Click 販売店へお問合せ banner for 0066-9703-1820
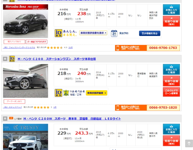The width and height of the screenshot is (193, 150). pos(131,108)
